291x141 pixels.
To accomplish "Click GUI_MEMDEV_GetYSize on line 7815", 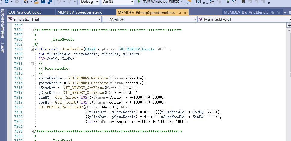I will [x=88, y=83].
